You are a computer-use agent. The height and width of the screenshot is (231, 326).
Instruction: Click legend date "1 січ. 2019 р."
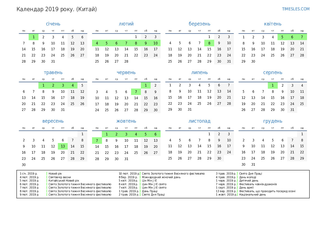click(x=28, y=174)
